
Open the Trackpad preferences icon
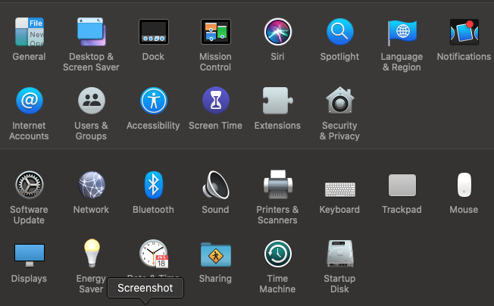(402, 185)
